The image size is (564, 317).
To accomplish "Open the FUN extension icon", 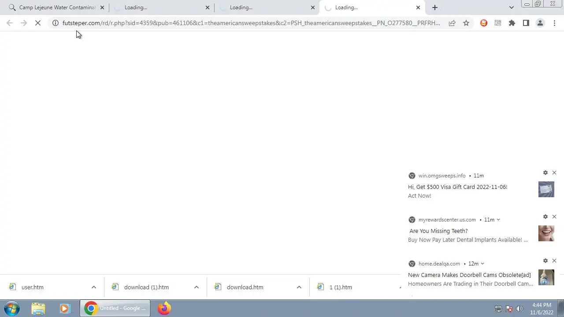I will (498, 23).
